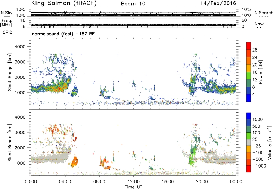This screenshot has height=189, width=273.
Task: Click orange velocity patch near 05:00, 1000 km
Action: coord(75,161)
